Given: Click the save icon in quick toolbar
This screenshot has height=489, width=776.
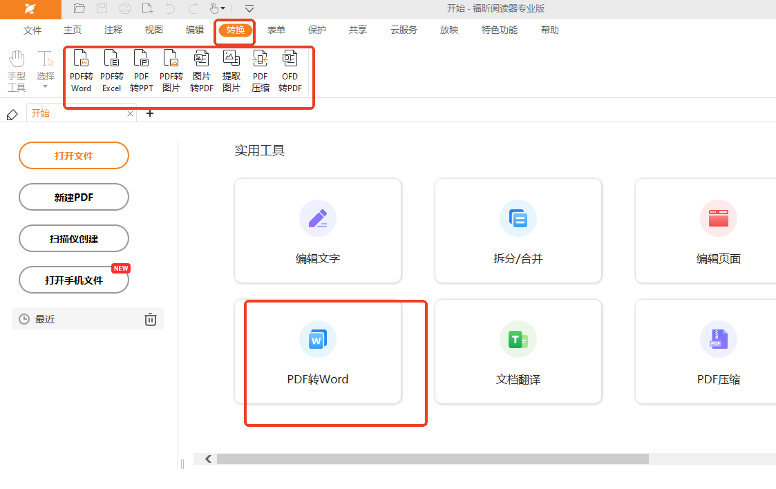Looking at the screenshot, I should click(x=102, y=8).
